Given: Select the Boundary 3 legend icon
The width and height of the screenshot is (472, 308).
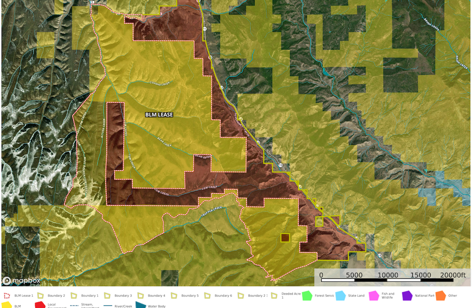Looking at the screenshot, I should (x=107, y=296).
